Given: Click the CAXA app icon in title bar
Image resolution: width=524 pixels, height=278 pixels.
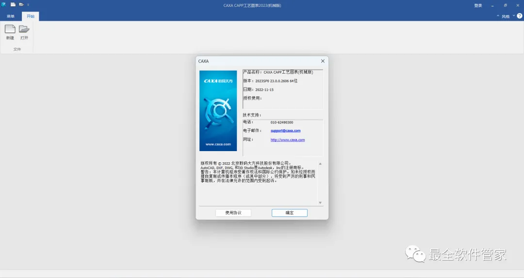Looking at the screenshot, I should point(4,4).
